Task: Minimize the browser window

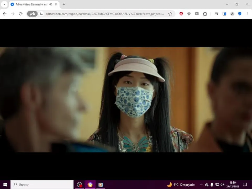Action: 227,4
